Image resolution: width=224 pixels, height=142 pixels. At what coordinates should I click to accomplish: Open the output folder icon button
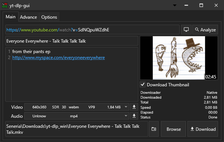coord(154,129)
